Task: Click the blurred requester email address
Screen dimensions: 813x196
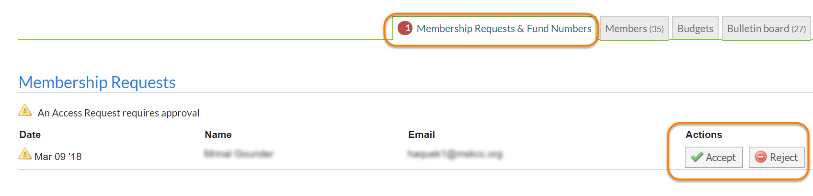Action: (x=455, y=154)
